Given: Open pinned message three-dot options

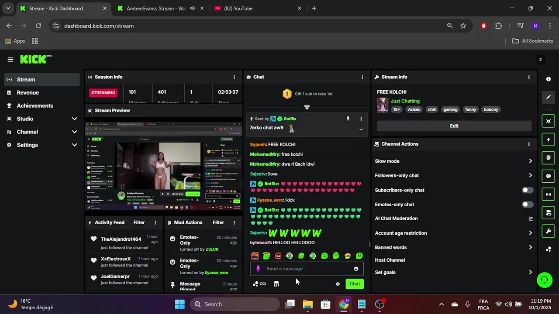Looking at the screenshot, I should tap(361, 119).
